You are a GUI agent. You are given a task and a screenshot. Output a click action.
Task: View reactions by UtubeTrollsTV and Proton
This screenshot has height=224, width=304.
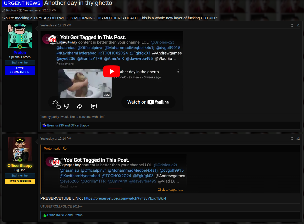point(65,215)
